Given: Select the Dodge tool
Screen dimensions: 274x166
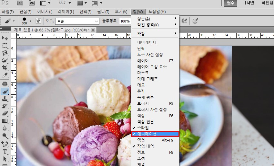Looking at the screenshot, I should pos(5,135).
